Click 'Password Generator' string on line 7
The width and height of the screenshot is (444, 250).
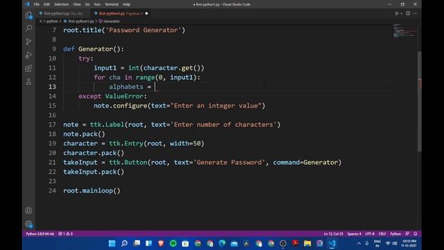point(144,30)
